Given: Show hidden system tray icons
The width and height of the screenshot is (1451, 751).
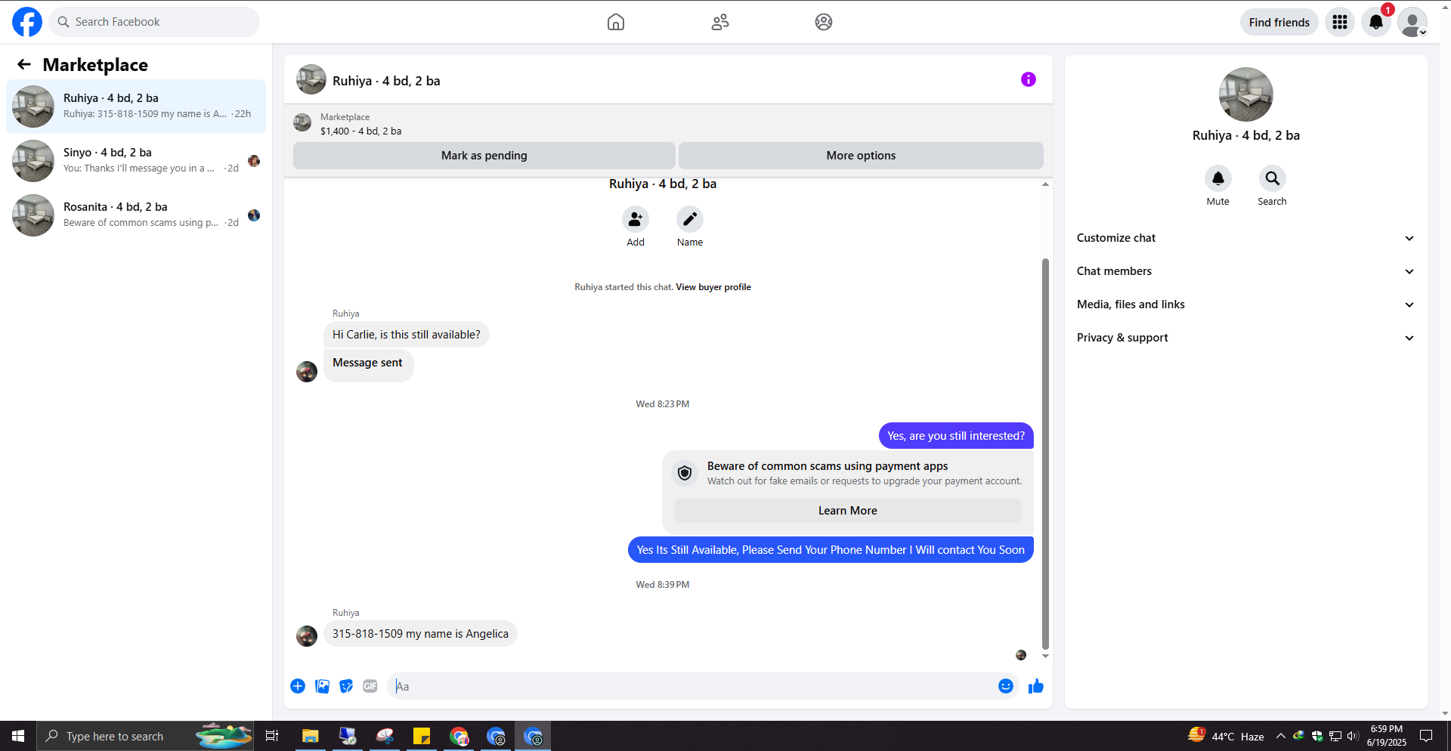Looking at the screenshot, I should [x=1281, y=736].
